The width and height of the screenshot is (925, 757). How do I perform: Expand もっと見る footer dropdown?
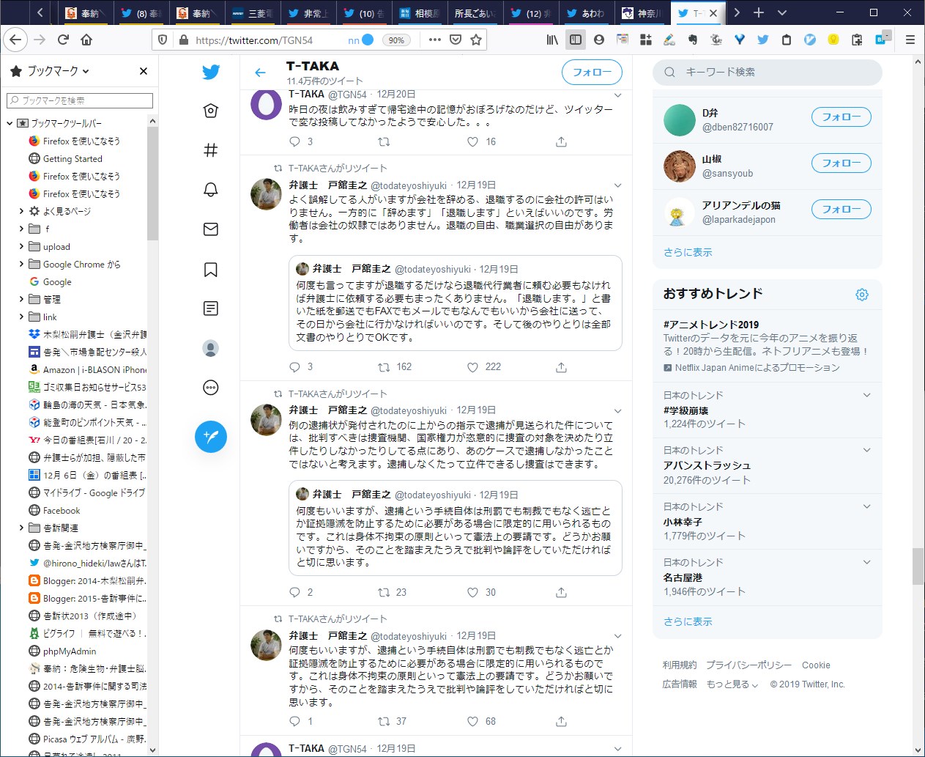[732, 684]
